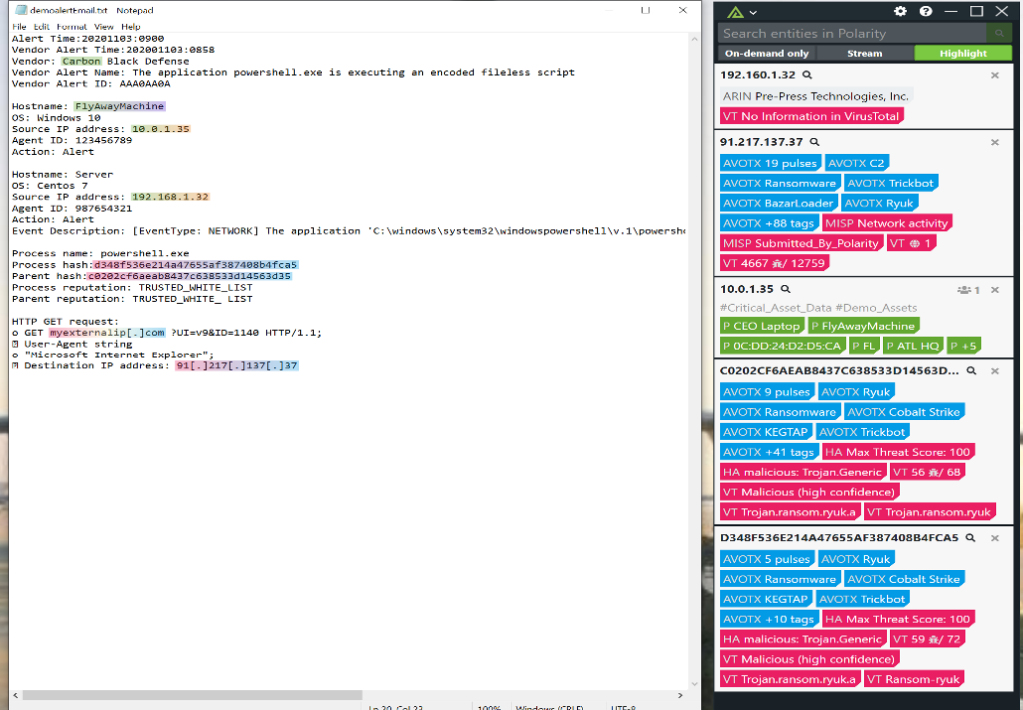Click magnifier icon next to 192.160.1.32
Viewport: 1023px width, 710px height.
pyautogui.click(x=808, y=75)
